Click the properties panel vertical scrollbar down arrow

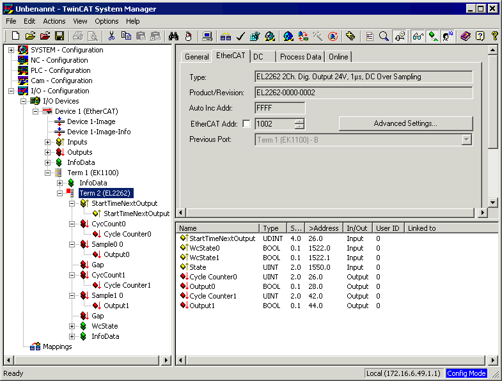tap(492, 203)
